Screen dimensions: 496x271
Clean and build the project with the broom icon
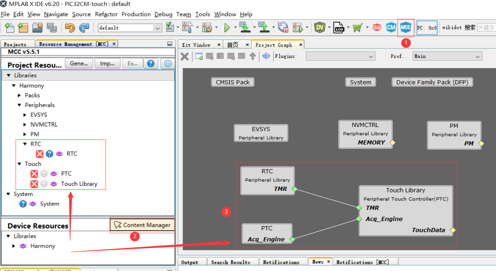[x=207, y=27]
